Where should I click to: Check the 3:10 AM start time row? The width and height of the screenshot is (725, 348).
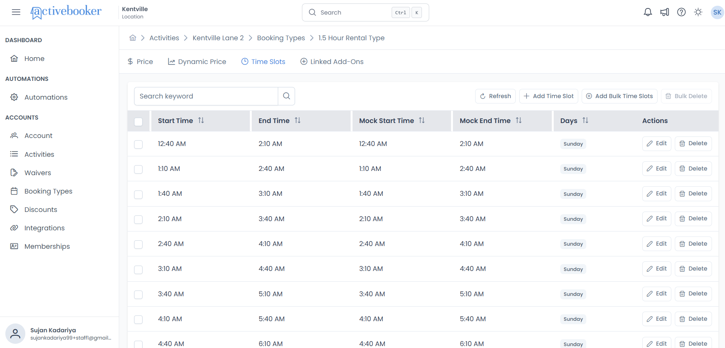tap(138, 269)
